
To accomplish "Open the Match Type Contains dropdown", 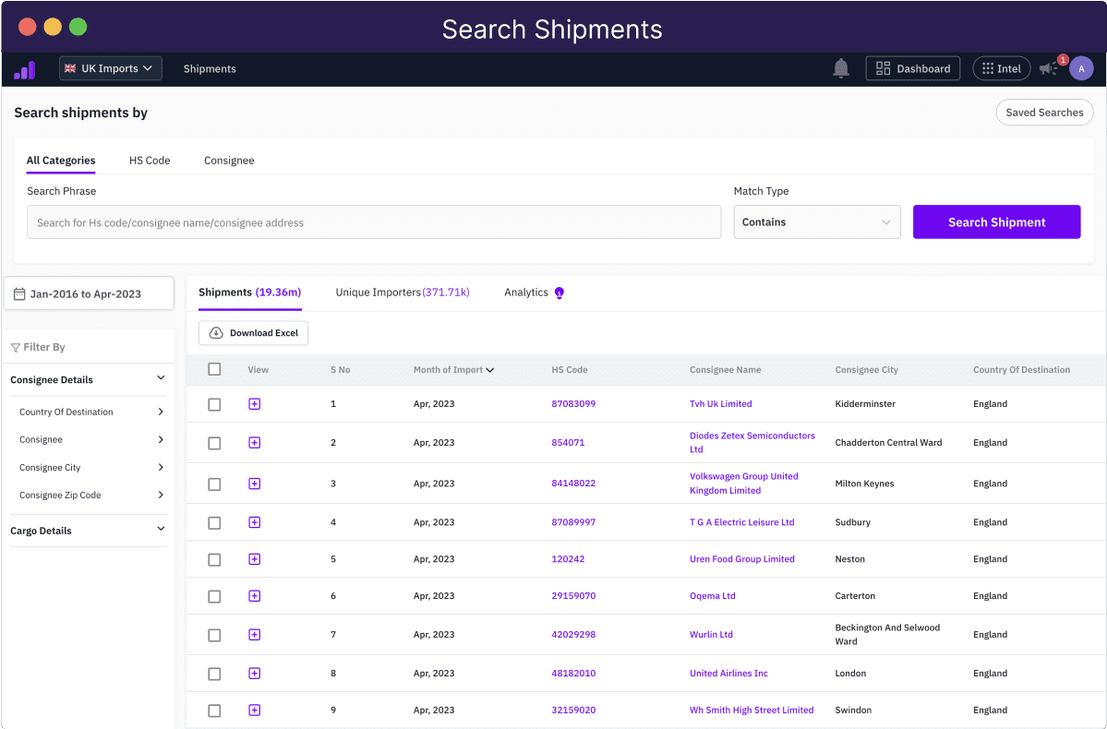I will 817,221.
